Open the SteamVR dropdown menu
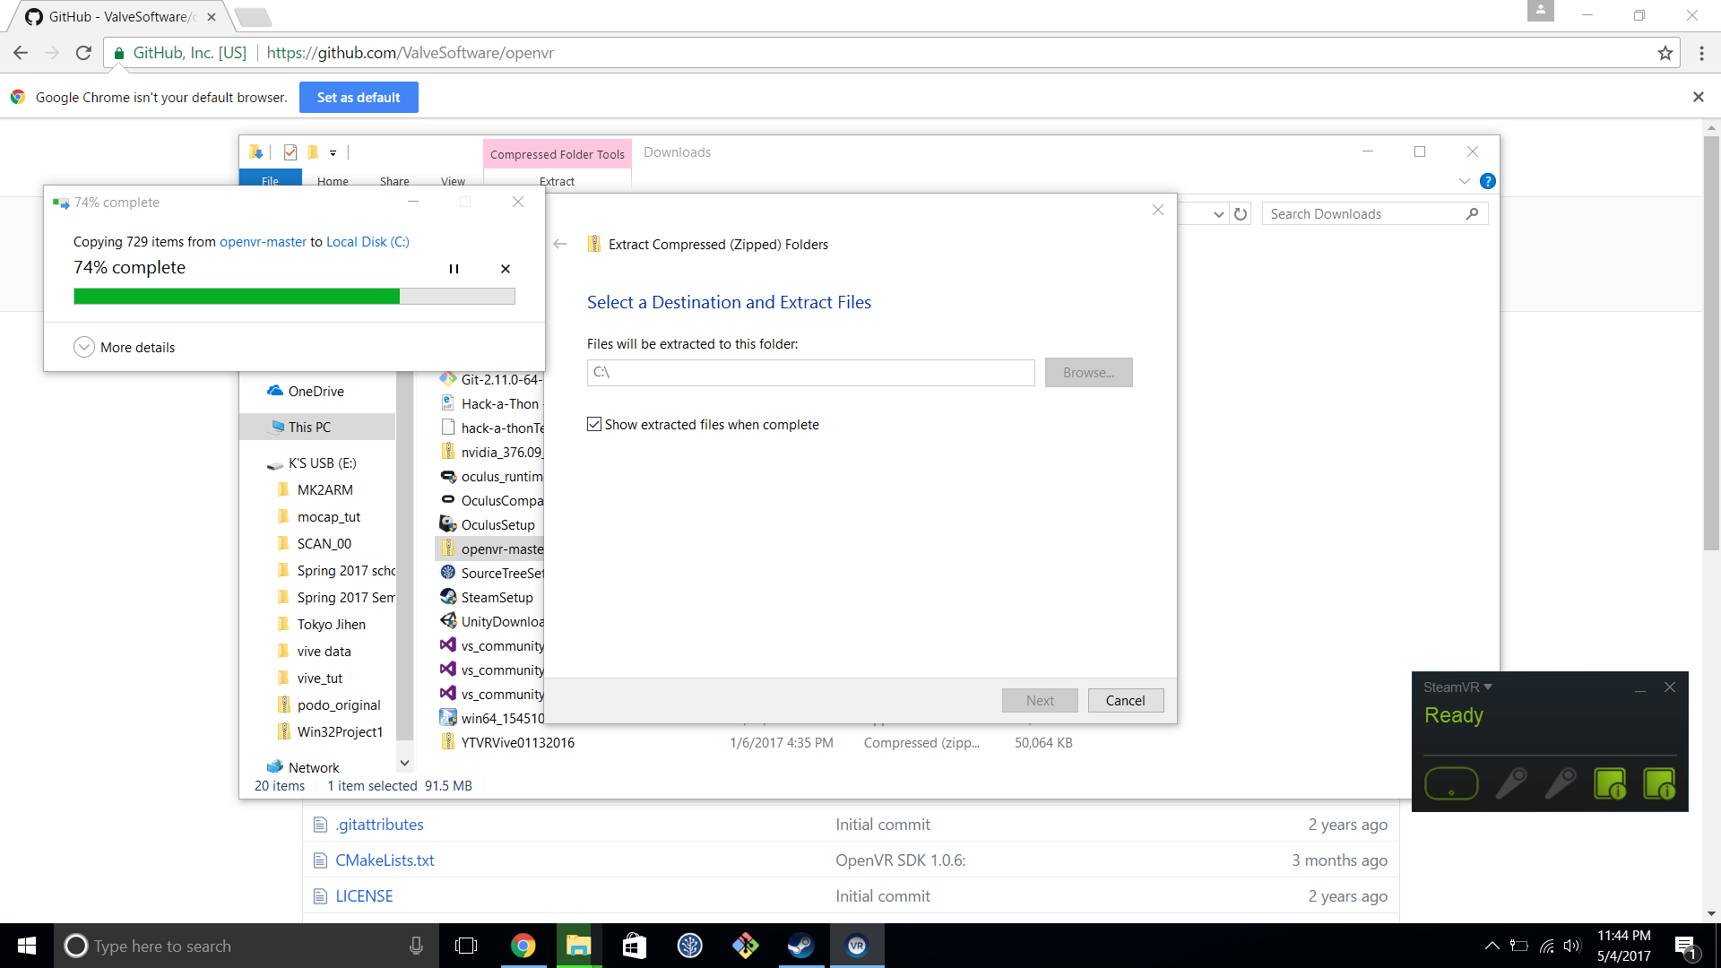The width and height of the screenshot is (1721, 968). (x=1457, y=687)
